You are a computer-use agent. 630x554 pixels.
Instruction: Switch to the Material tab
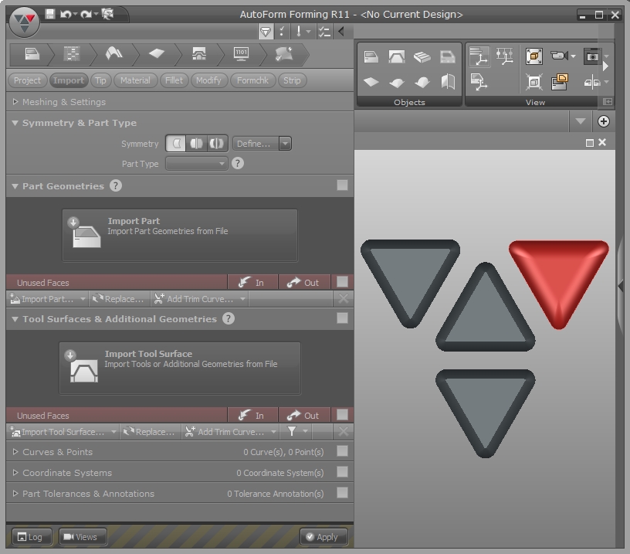[x=135, y=80]
